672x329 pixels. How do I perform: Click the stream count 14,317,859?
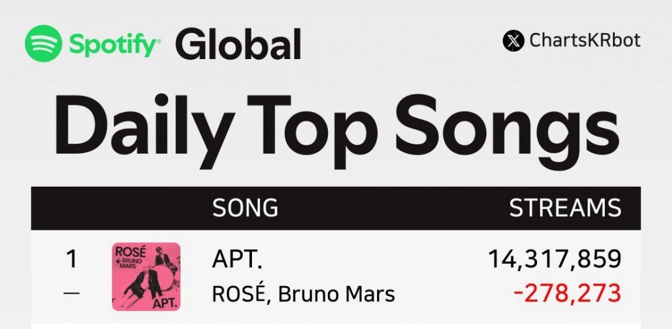click(x=554, y=260)
